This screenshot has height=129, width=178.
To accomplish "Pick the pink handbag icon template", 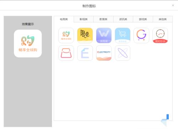I will coord(66,53).
